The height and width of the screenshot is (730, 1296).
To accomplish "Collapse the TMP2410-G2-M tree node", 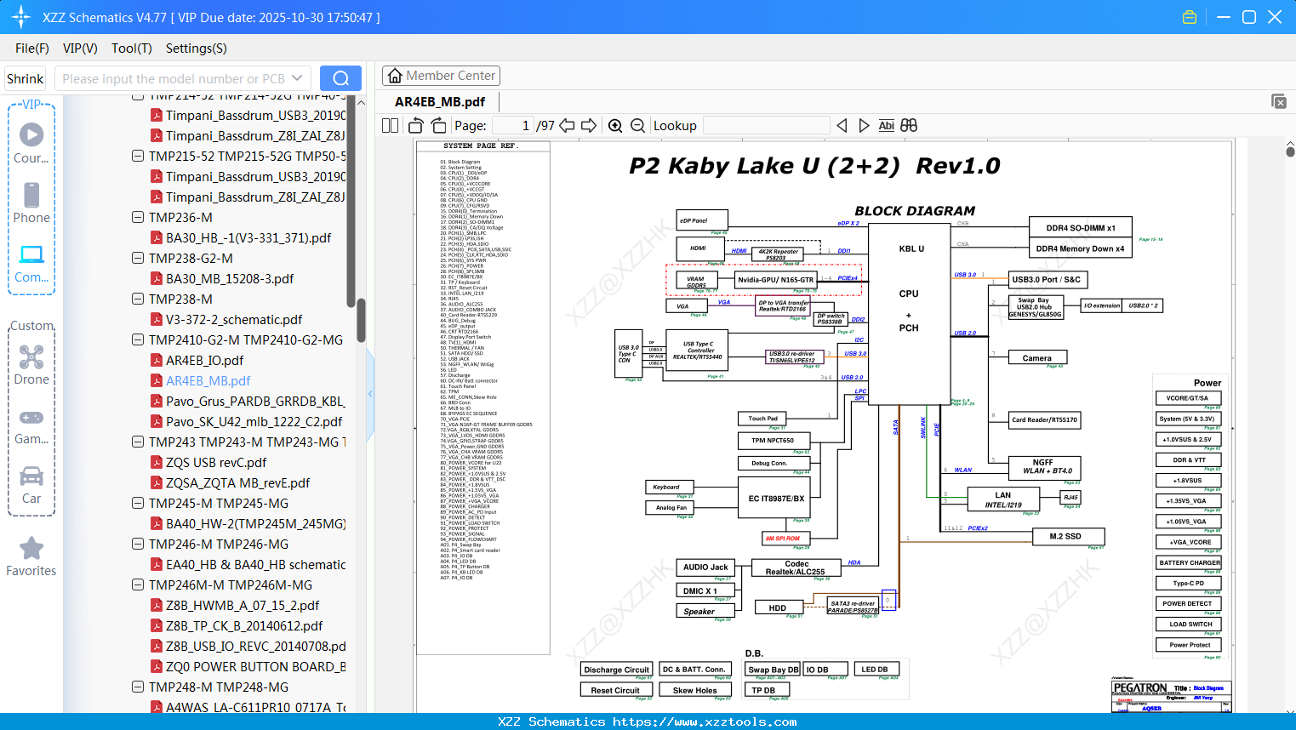I will (138, 340).
